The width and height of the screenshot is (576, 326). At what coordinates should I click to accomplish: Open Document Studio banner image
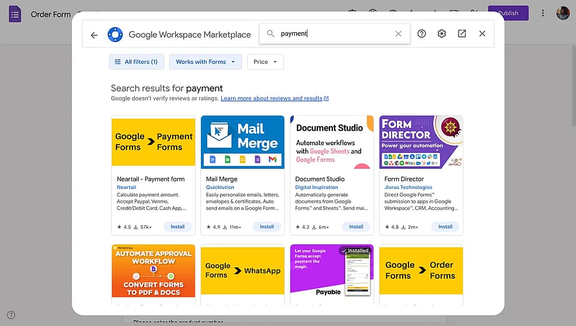pyautogui.click(x=332, y=142)
